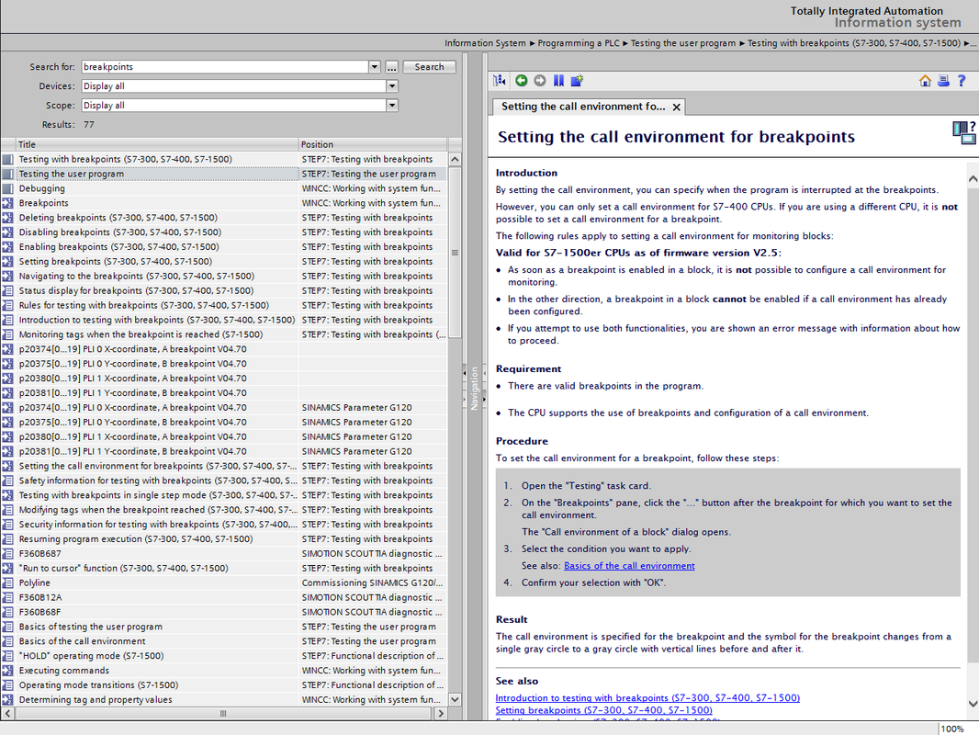Open the Search for history dropdown arrow
This screenshot has height=735, width=979.
(x=374, y=67)
